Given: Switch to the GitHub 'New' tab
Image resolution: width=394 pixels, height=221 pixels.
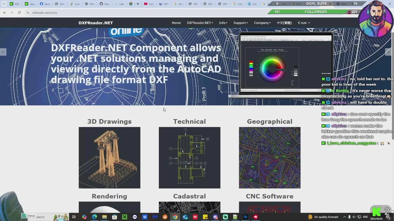Looking at the screenshot, I should coord(105,4).
